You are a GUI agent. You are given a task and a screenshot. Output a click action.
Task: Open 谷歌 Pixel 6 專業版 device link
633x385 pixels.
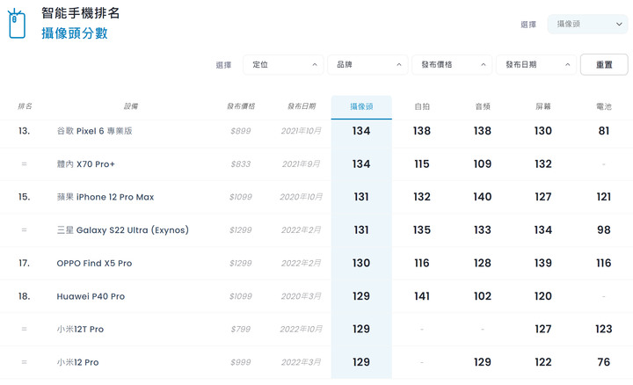tap(94, 131)
